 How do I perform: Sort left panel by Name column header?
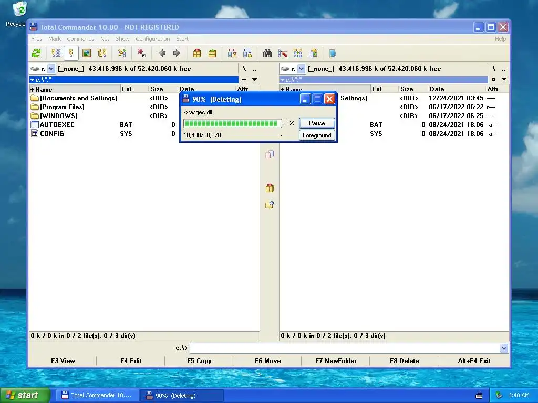pyautogui.click(x=75, y=89)
